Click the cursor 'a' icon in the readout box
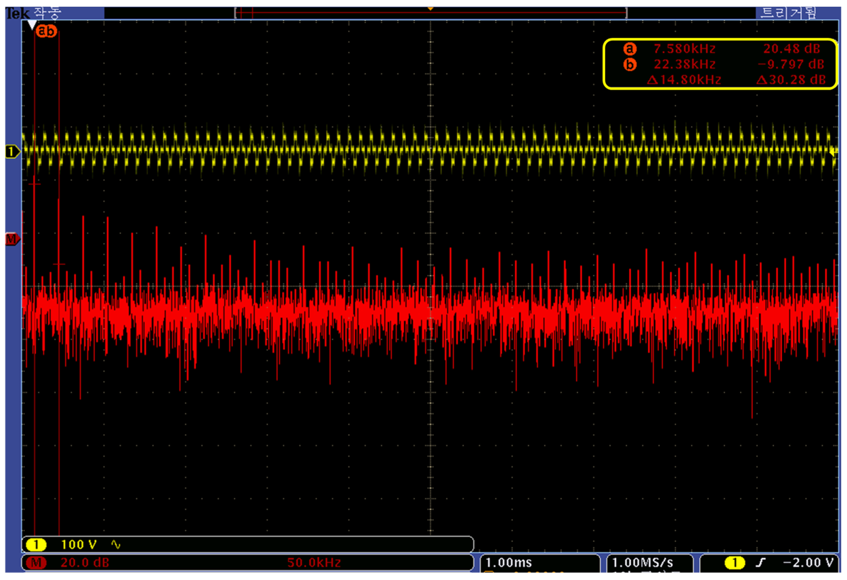Screen dimensions: 847x580 [x=629, y=49]
